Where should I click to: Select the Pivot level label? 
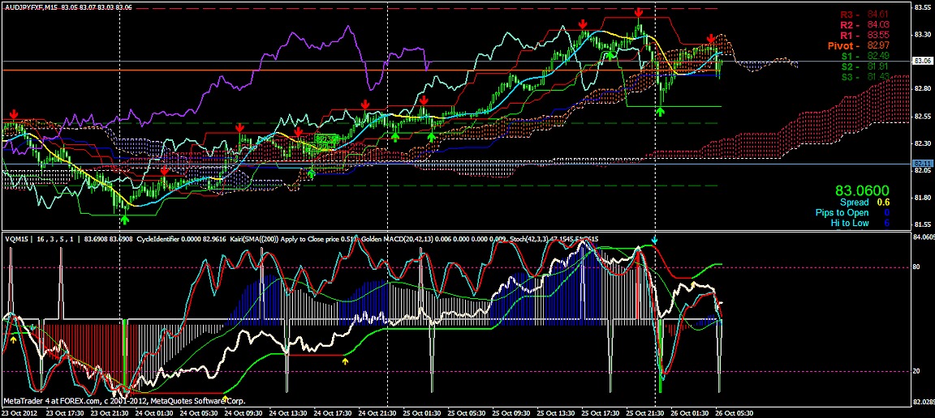843,45
